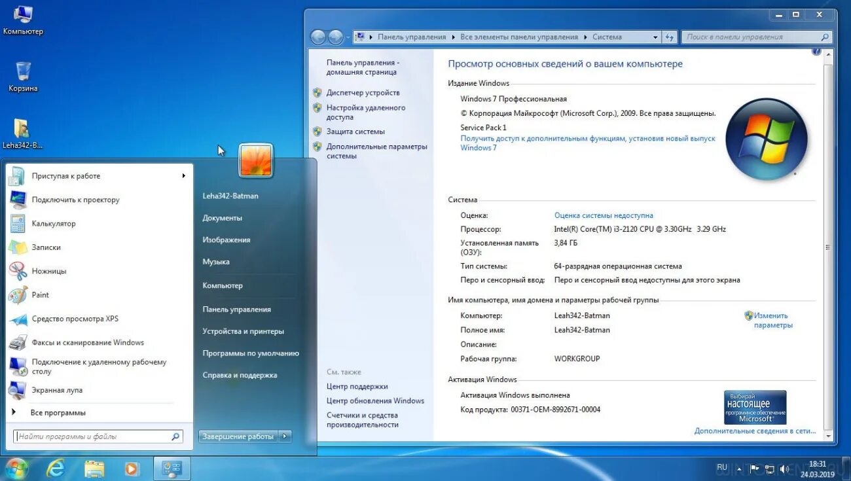Click the network tray icon
851x481 pixels.
coord(769,469)
